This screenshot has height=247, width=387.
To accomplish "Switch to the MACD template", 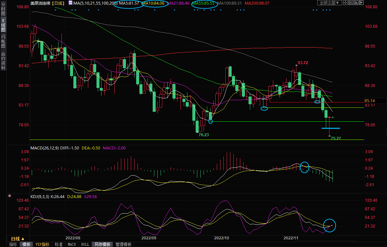I will 72,245.
